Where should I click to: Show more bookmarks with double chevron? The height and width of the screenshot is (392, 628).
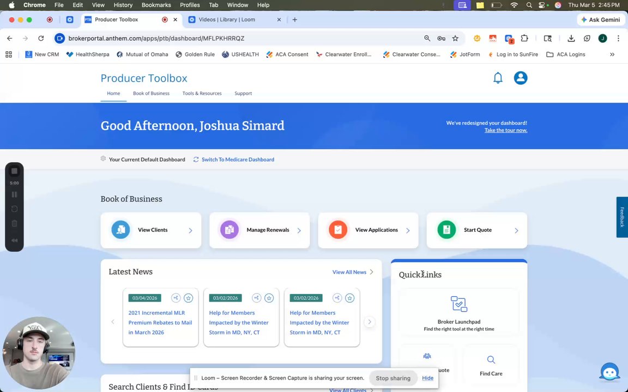click(612, 54)
